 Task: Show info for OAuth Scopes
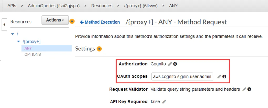[224, 76]
